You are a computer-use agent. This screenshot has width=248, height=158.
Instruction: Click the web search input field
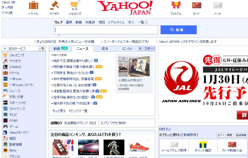pyautogui.click(x=106, y=30)
